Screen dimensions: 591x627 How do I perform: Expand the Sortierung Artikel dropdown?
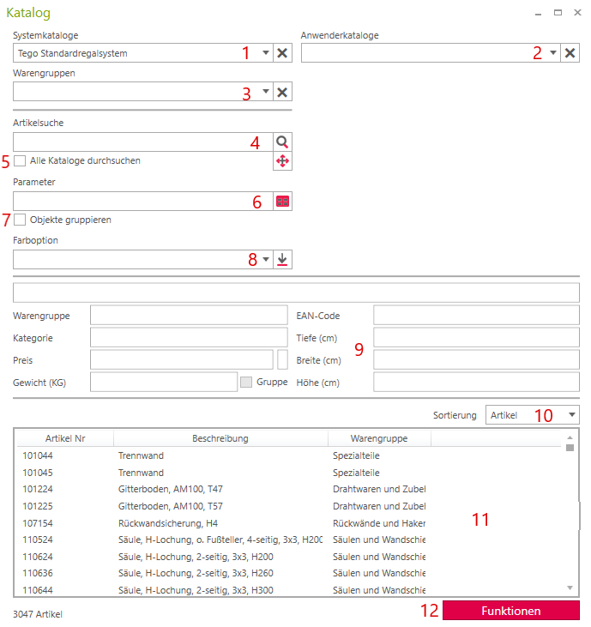(x=571, y=415)
